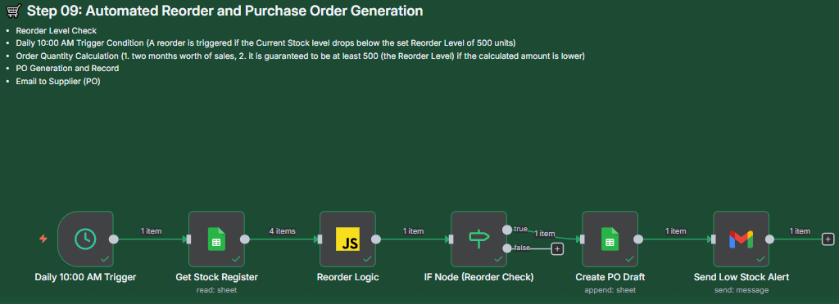Image resolution: width=839 pixels, height=304 pixels.
Task: Click the input connector of Create PO Draft
Action: tap(583, 239)
